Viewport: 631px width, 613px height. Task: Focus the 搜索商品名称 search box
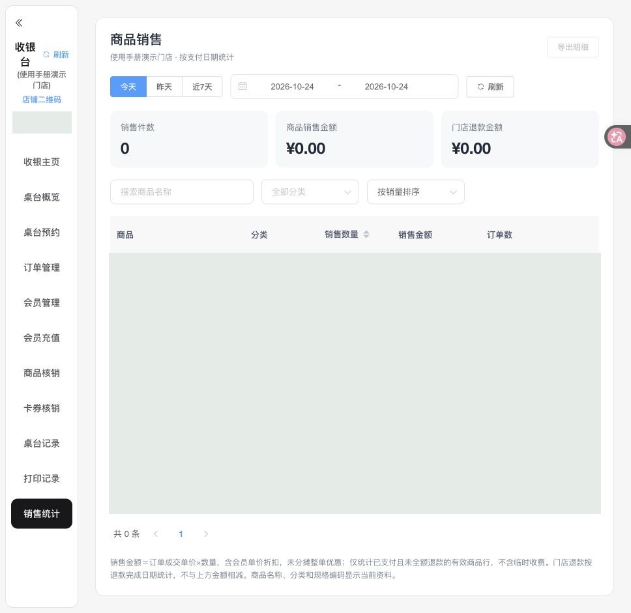point(182,192)
